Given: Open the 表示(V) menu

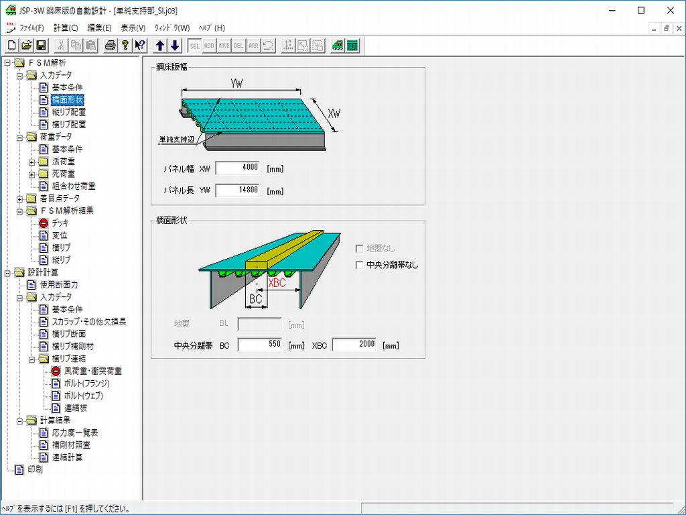Looking at the screenshot, I should [x=133, y=28].
